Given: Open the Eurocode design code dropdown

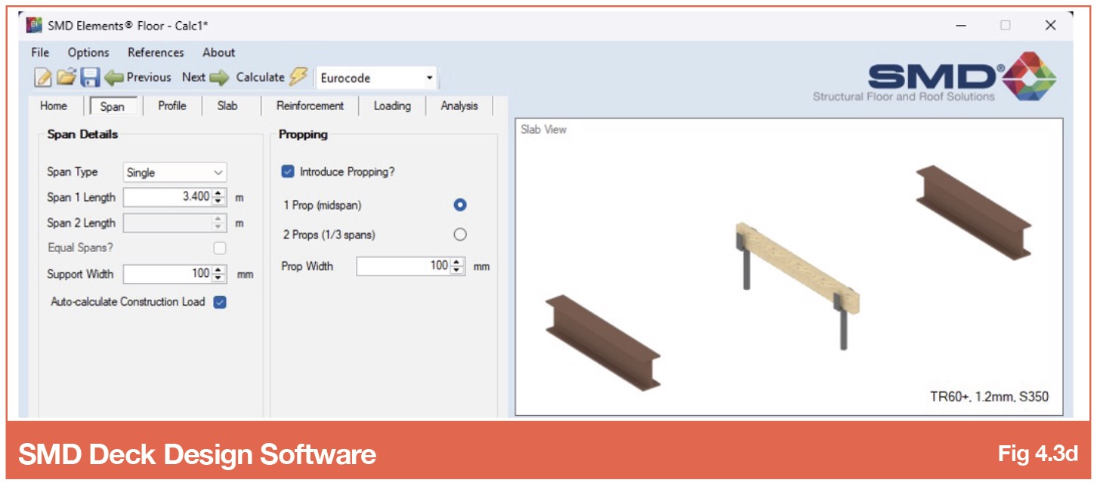Looking at the screenshot, I should click(375, 78).
